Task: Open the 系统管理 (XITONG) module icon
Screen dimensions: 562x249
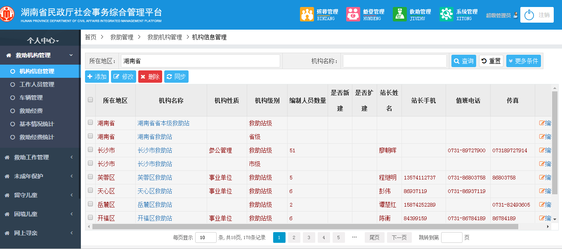Action: point(446,14)
